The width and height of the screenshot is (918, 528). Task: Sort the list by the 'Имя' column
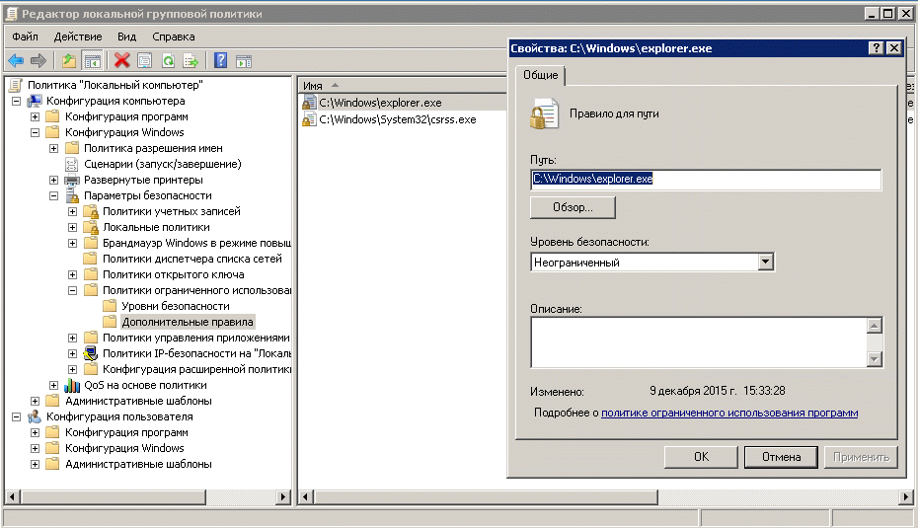pyautogui.click(x=402, y=86)
